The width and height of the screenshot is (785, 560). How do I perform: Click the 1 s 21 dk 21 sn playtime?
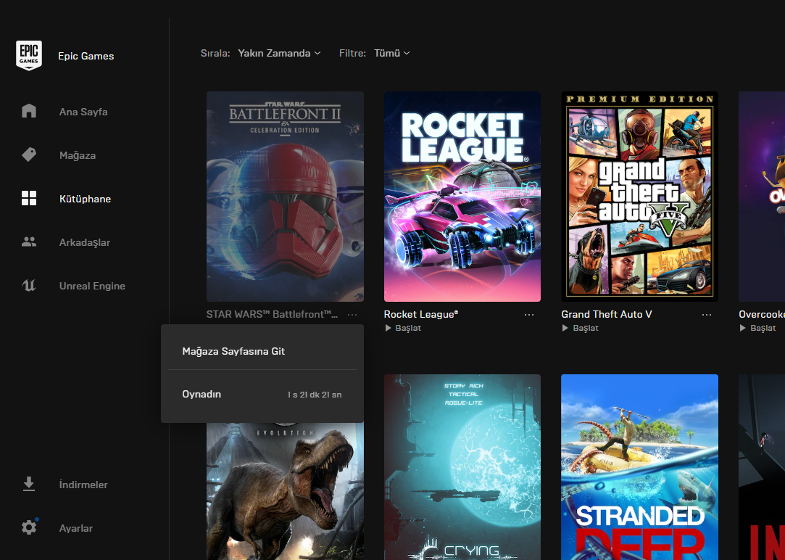coord(315,395)
